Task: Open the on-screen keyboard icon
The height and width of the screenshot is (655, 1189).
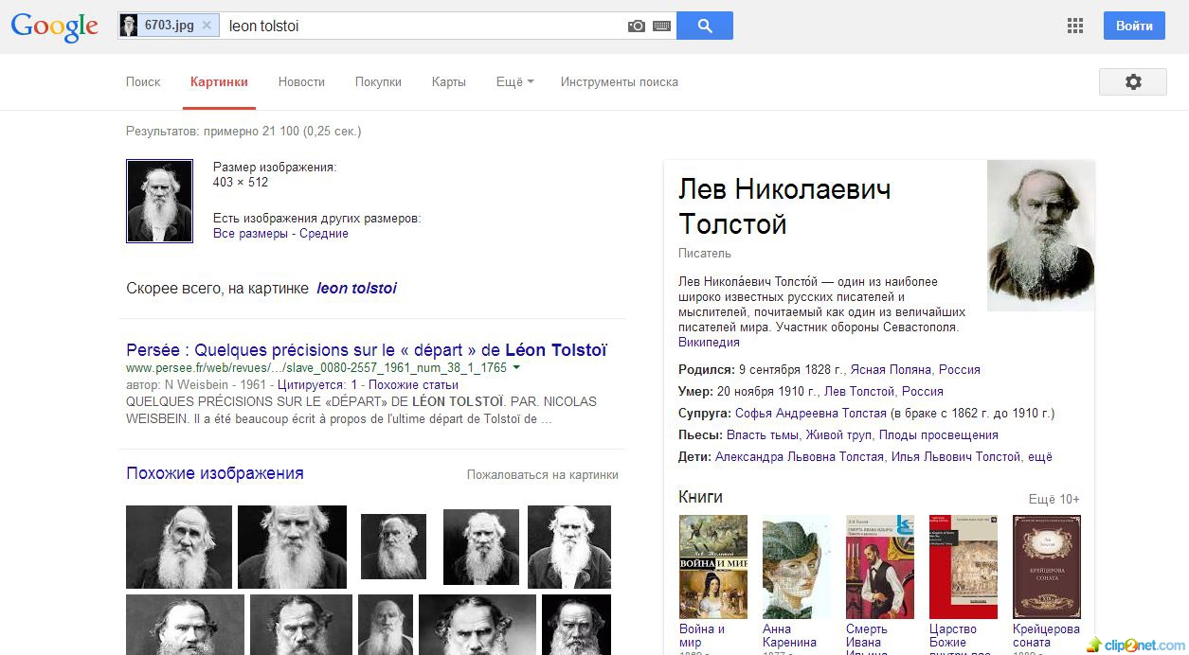Action: pos(661,27)
